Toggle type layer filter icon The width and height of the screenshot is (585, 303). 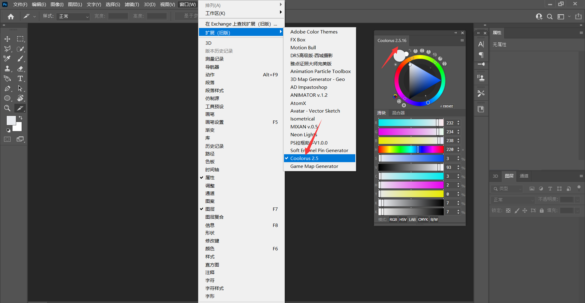[550, 189]
